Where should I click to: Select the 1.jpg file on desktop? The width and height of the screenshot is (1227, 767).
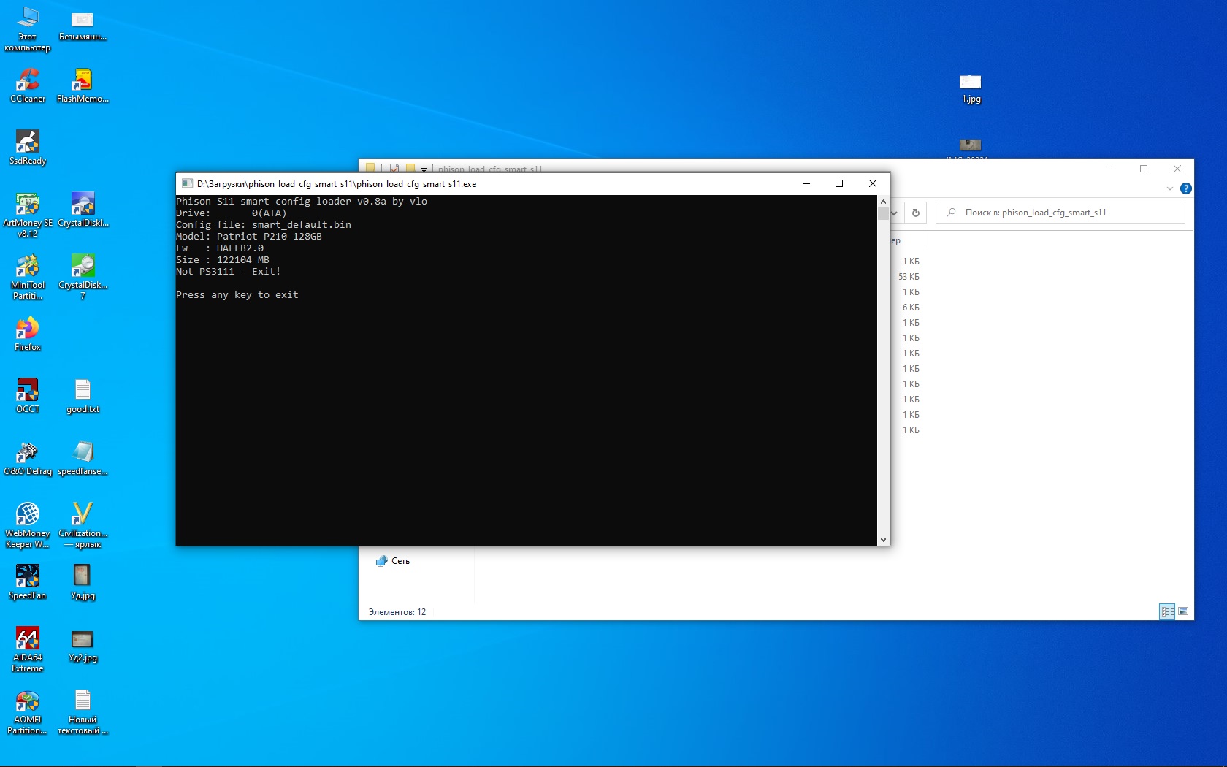click(x=971, y=88)
